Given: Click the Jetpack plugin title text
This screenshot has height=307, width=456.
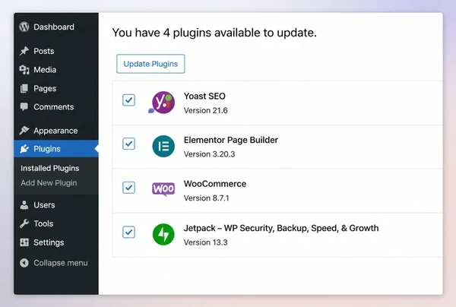Looking at the screenshot, I should 281,228.
